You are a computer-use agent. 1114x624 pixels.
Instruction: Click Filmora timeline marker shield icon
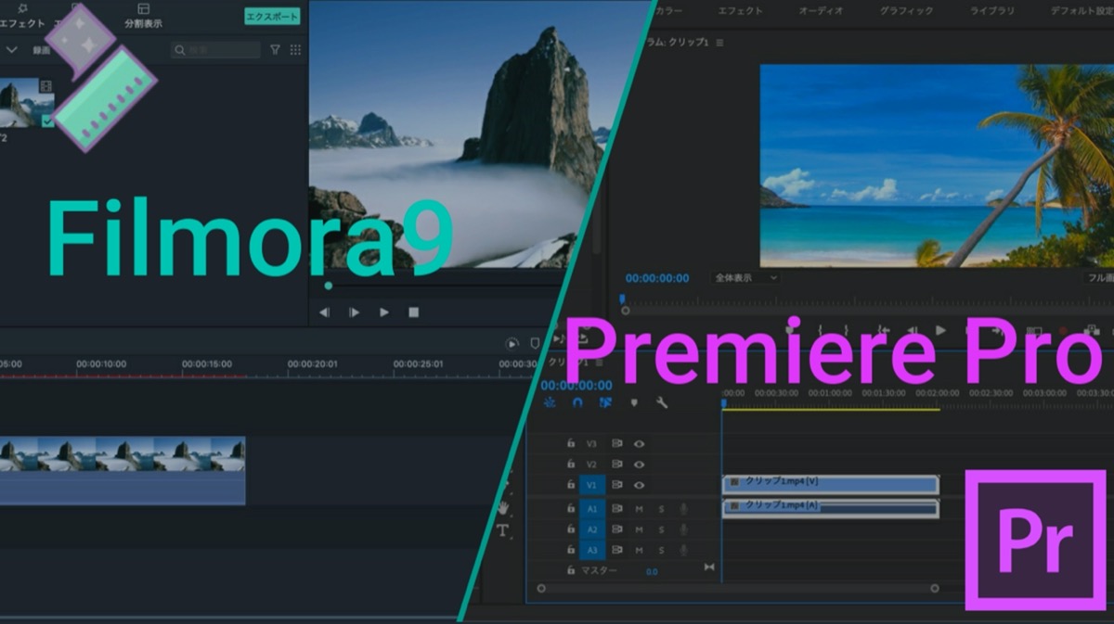point(535,344)
